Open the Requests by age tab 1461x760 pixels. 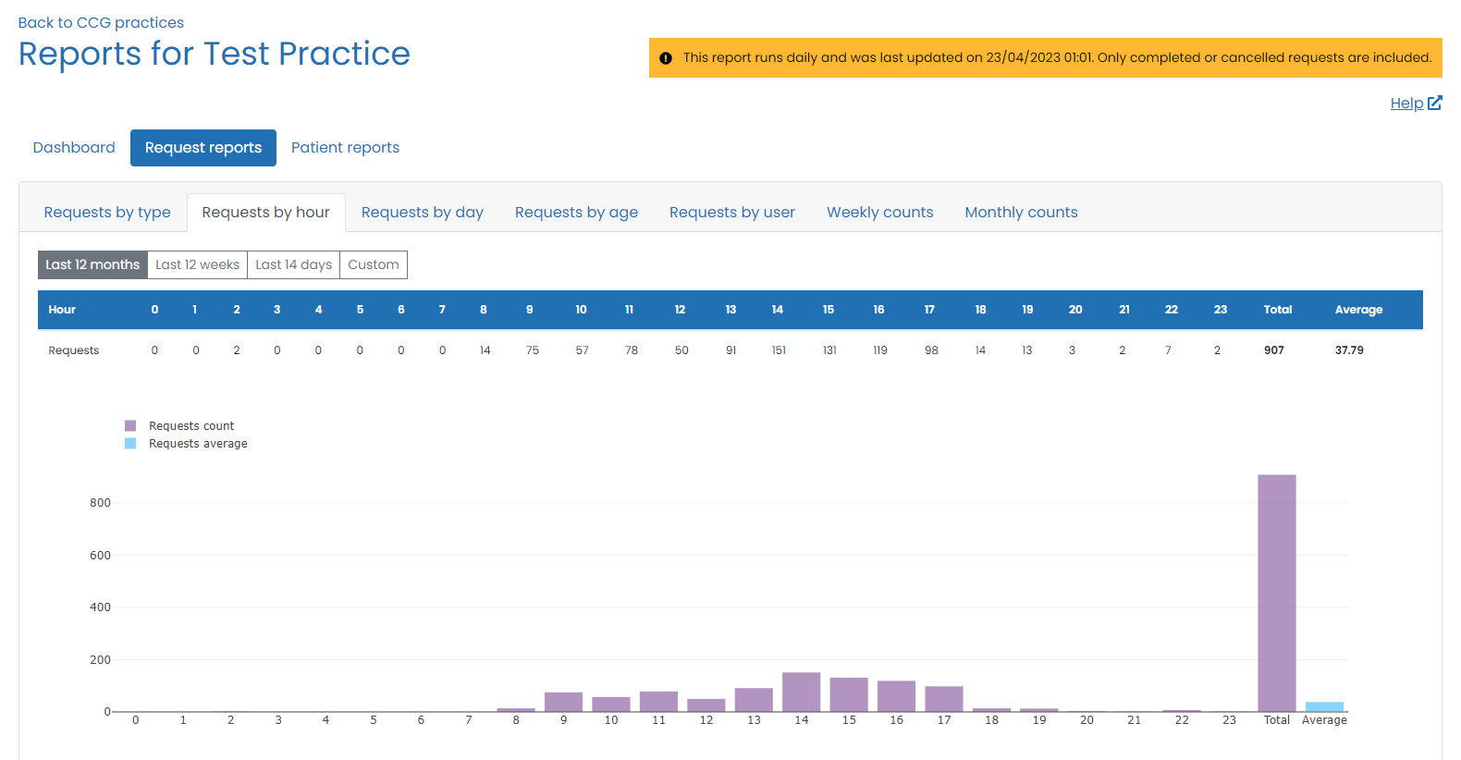pos(576,213)
